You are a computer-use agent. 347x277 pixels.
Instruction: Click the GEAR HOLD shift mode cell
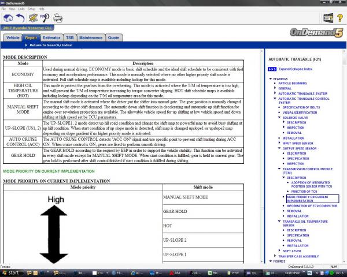pos(203,211)
